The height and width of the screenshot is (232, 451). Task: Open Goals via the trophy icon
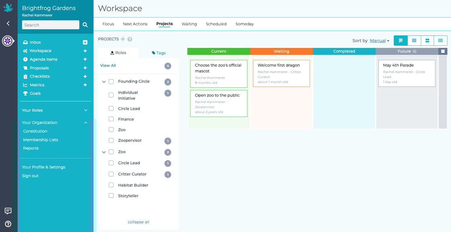point(35,93)
